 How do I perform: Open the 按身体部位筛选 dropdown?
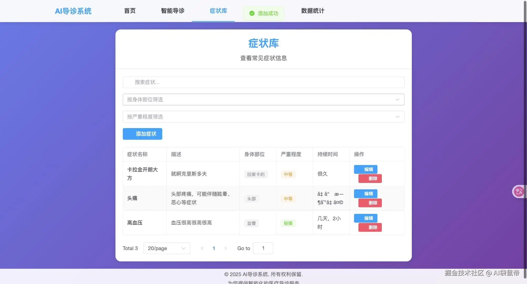pos(263,100)
